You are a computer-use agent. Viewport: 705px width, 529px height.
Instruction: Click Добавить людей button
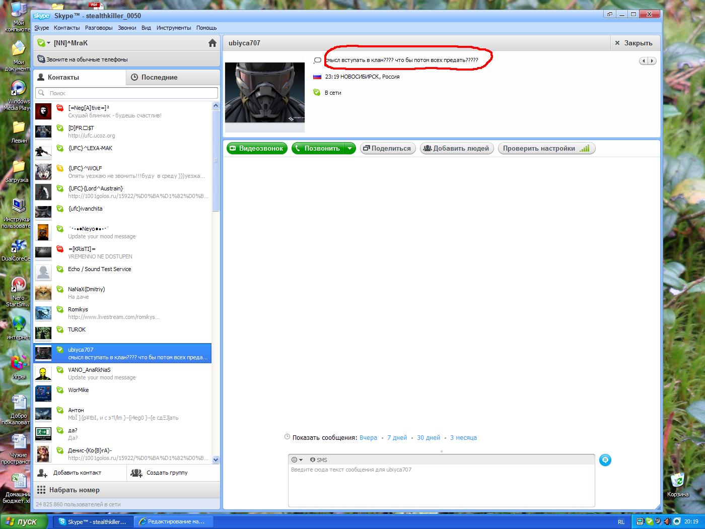click(457, 149)
